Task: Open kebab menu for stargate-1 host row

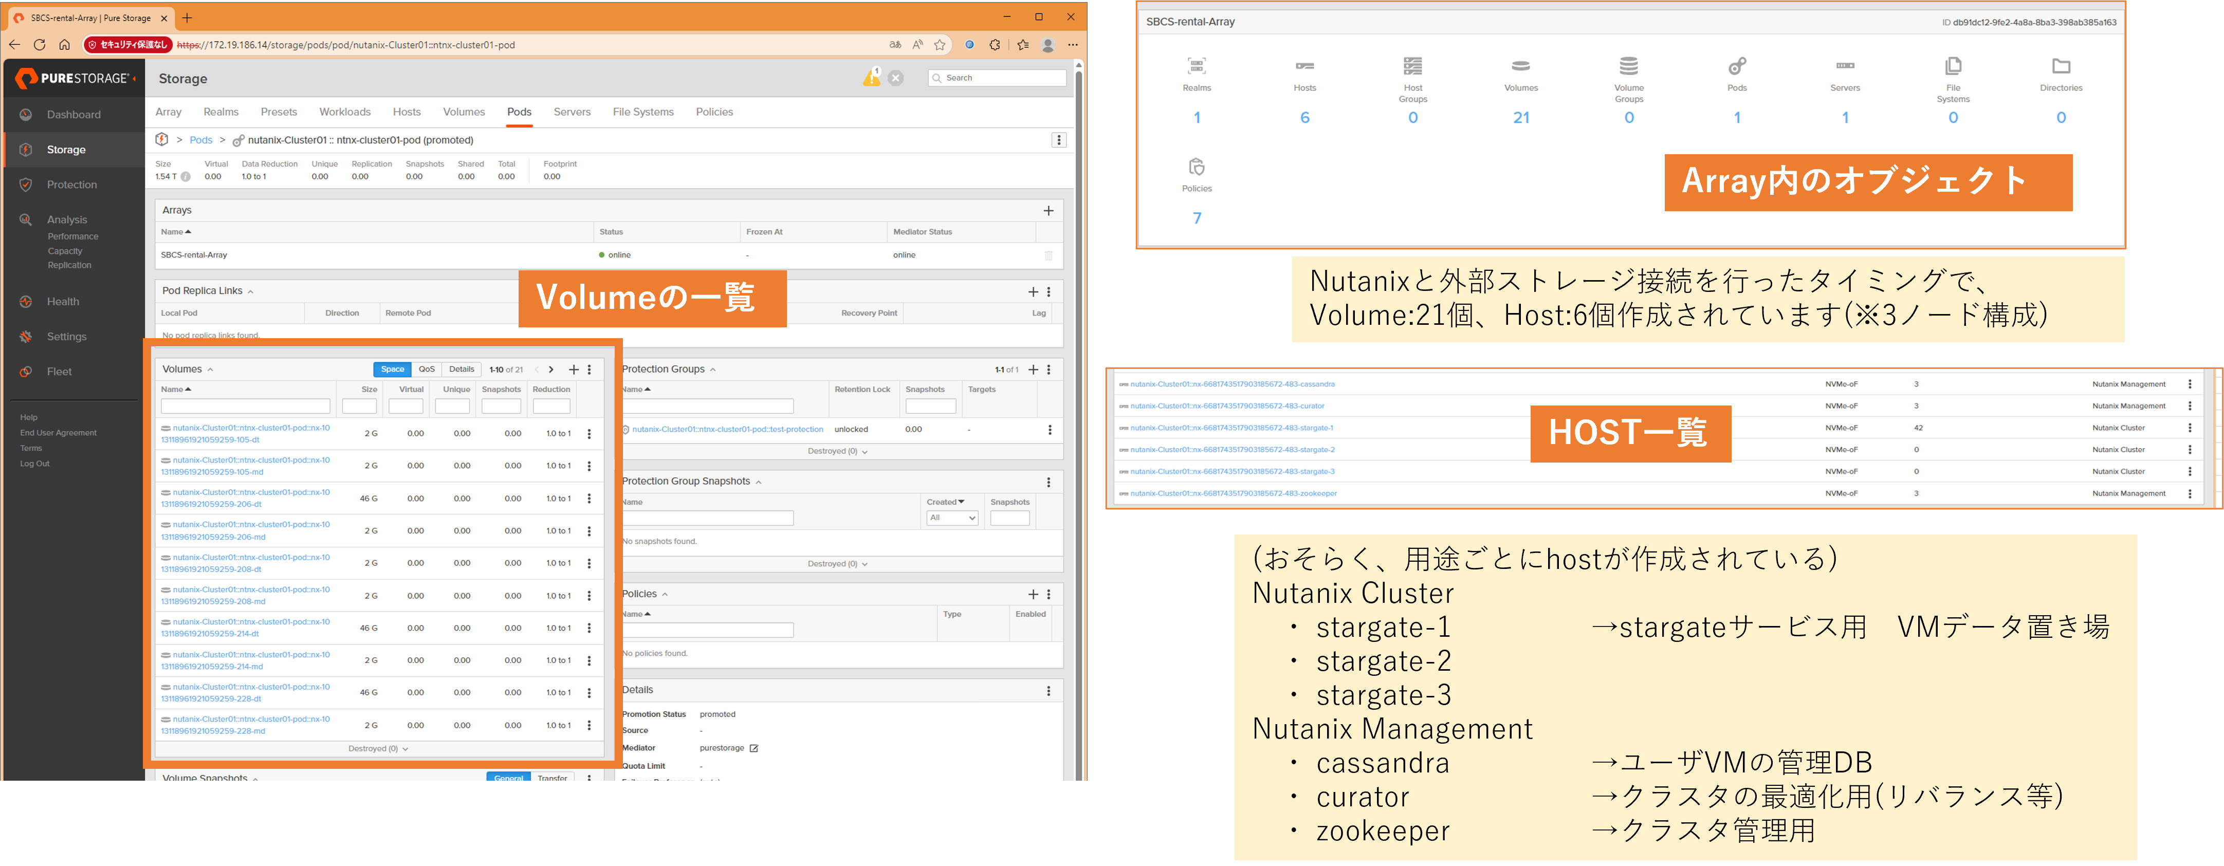Action: click(x=2190, y=428)
